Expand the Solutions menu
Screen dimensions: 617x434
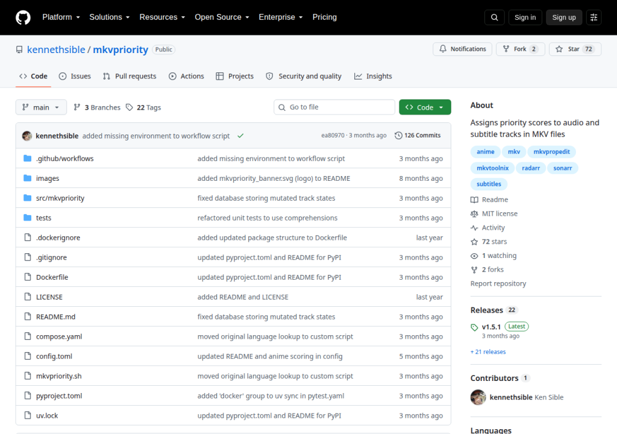pyautogui.click(x=110, y=17)
